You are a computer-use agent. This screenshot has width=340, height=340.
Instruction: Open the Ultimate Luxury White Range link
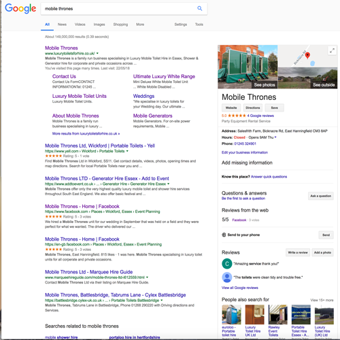point(164,76)
